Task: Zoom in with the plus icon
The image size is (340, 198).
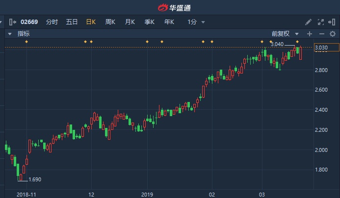Action: coord(310,34)
